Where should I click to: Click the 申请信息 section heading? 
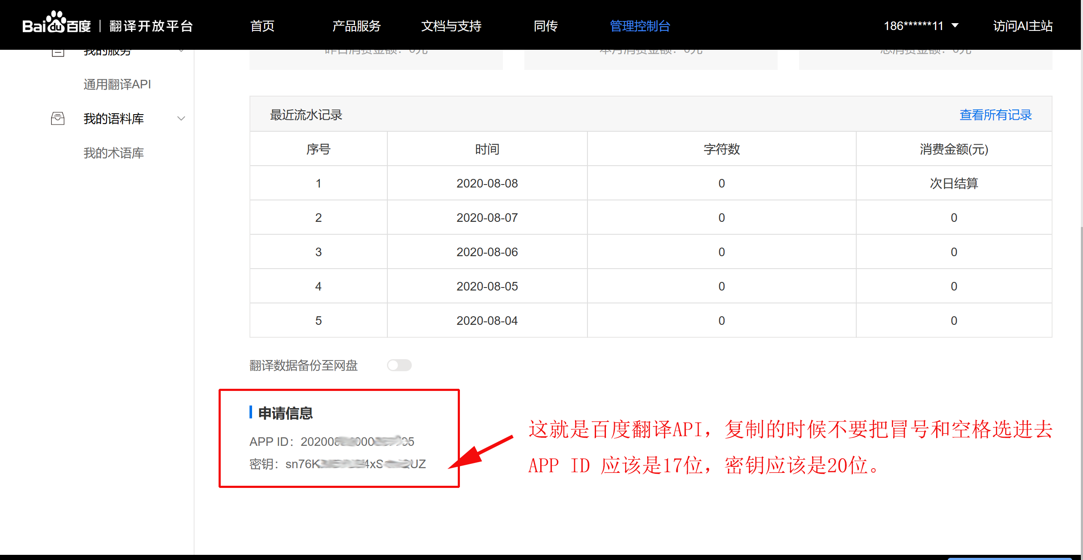click(286, 413)
